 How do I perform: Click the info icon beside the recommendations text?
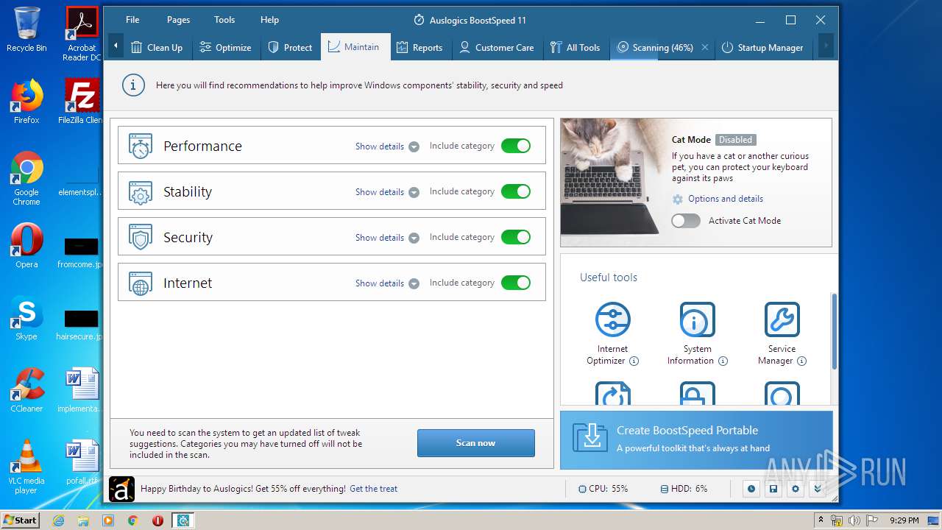pos(132,85)
